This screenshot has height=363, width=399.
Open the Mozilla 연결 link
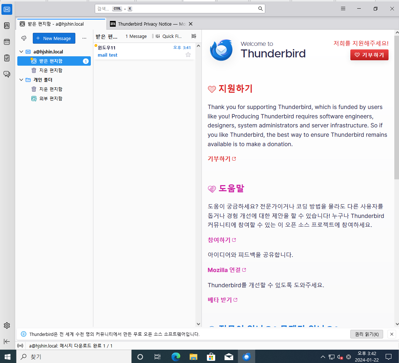point(227,270)
